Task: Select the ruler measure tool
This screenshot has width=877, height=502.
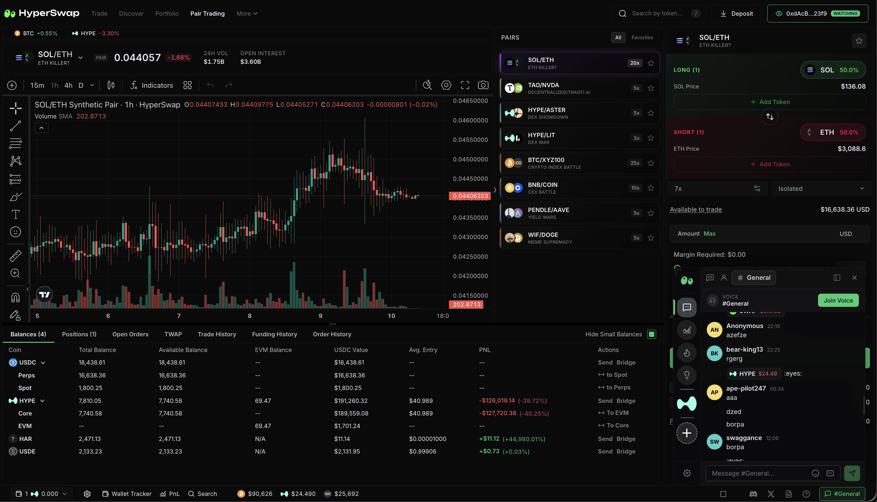Action: [15, 256]
